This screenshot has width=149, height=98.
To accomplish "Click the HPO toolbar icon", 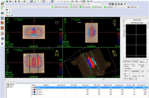I will click(x=77, y=1).
